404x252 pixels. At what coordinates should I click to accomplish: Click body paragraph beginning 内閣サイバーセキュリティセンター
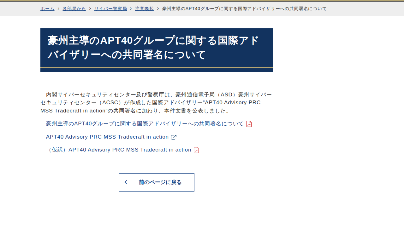[156, 103]
